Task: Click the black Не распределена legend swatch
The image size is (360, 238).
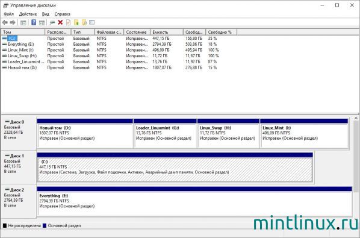Action: coord(5,225)
